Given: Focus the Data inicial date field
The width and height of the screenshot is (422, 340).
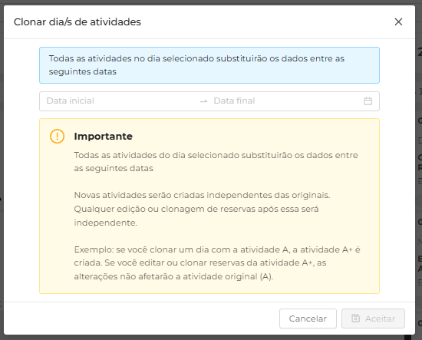Looking at the screenshot, I should point(120,101).
